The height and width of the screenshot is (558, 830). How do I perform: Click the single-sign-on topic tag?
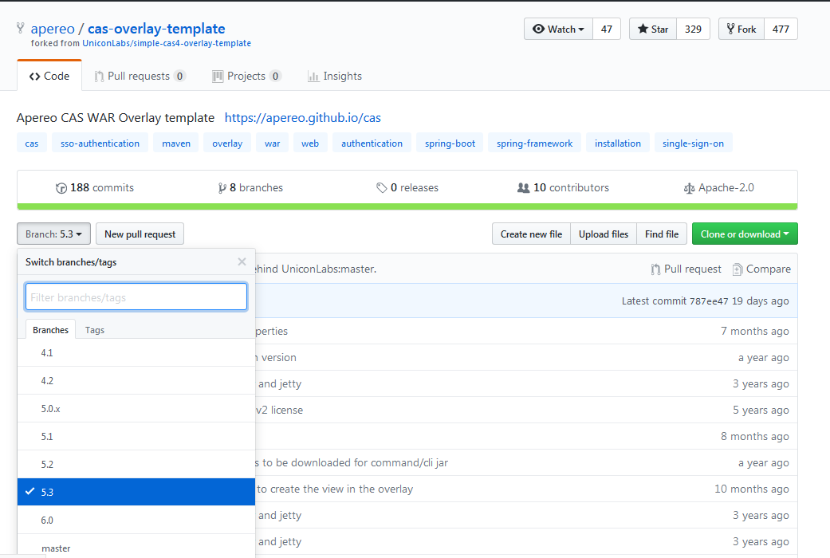click(x=693, y=143)
